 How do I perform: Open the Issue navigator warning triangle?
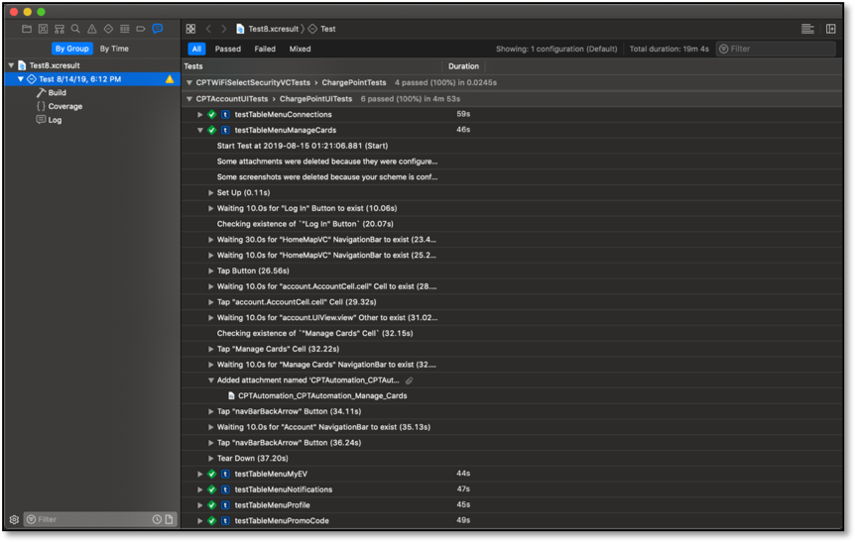pyautogui.click(x=92, y=29)
